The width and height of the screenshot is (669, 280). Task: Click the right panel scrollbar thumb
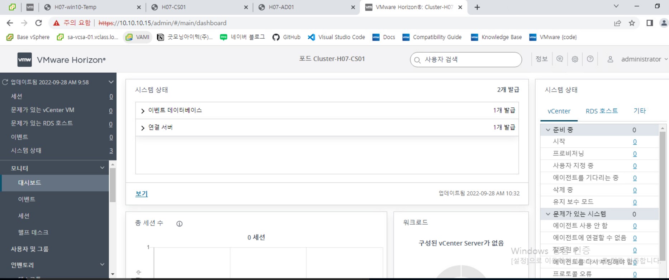[x=662, y=196]
